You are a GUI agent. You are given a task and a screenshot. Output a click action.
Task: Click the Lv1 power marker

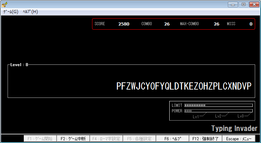click(x=196, y=117)
